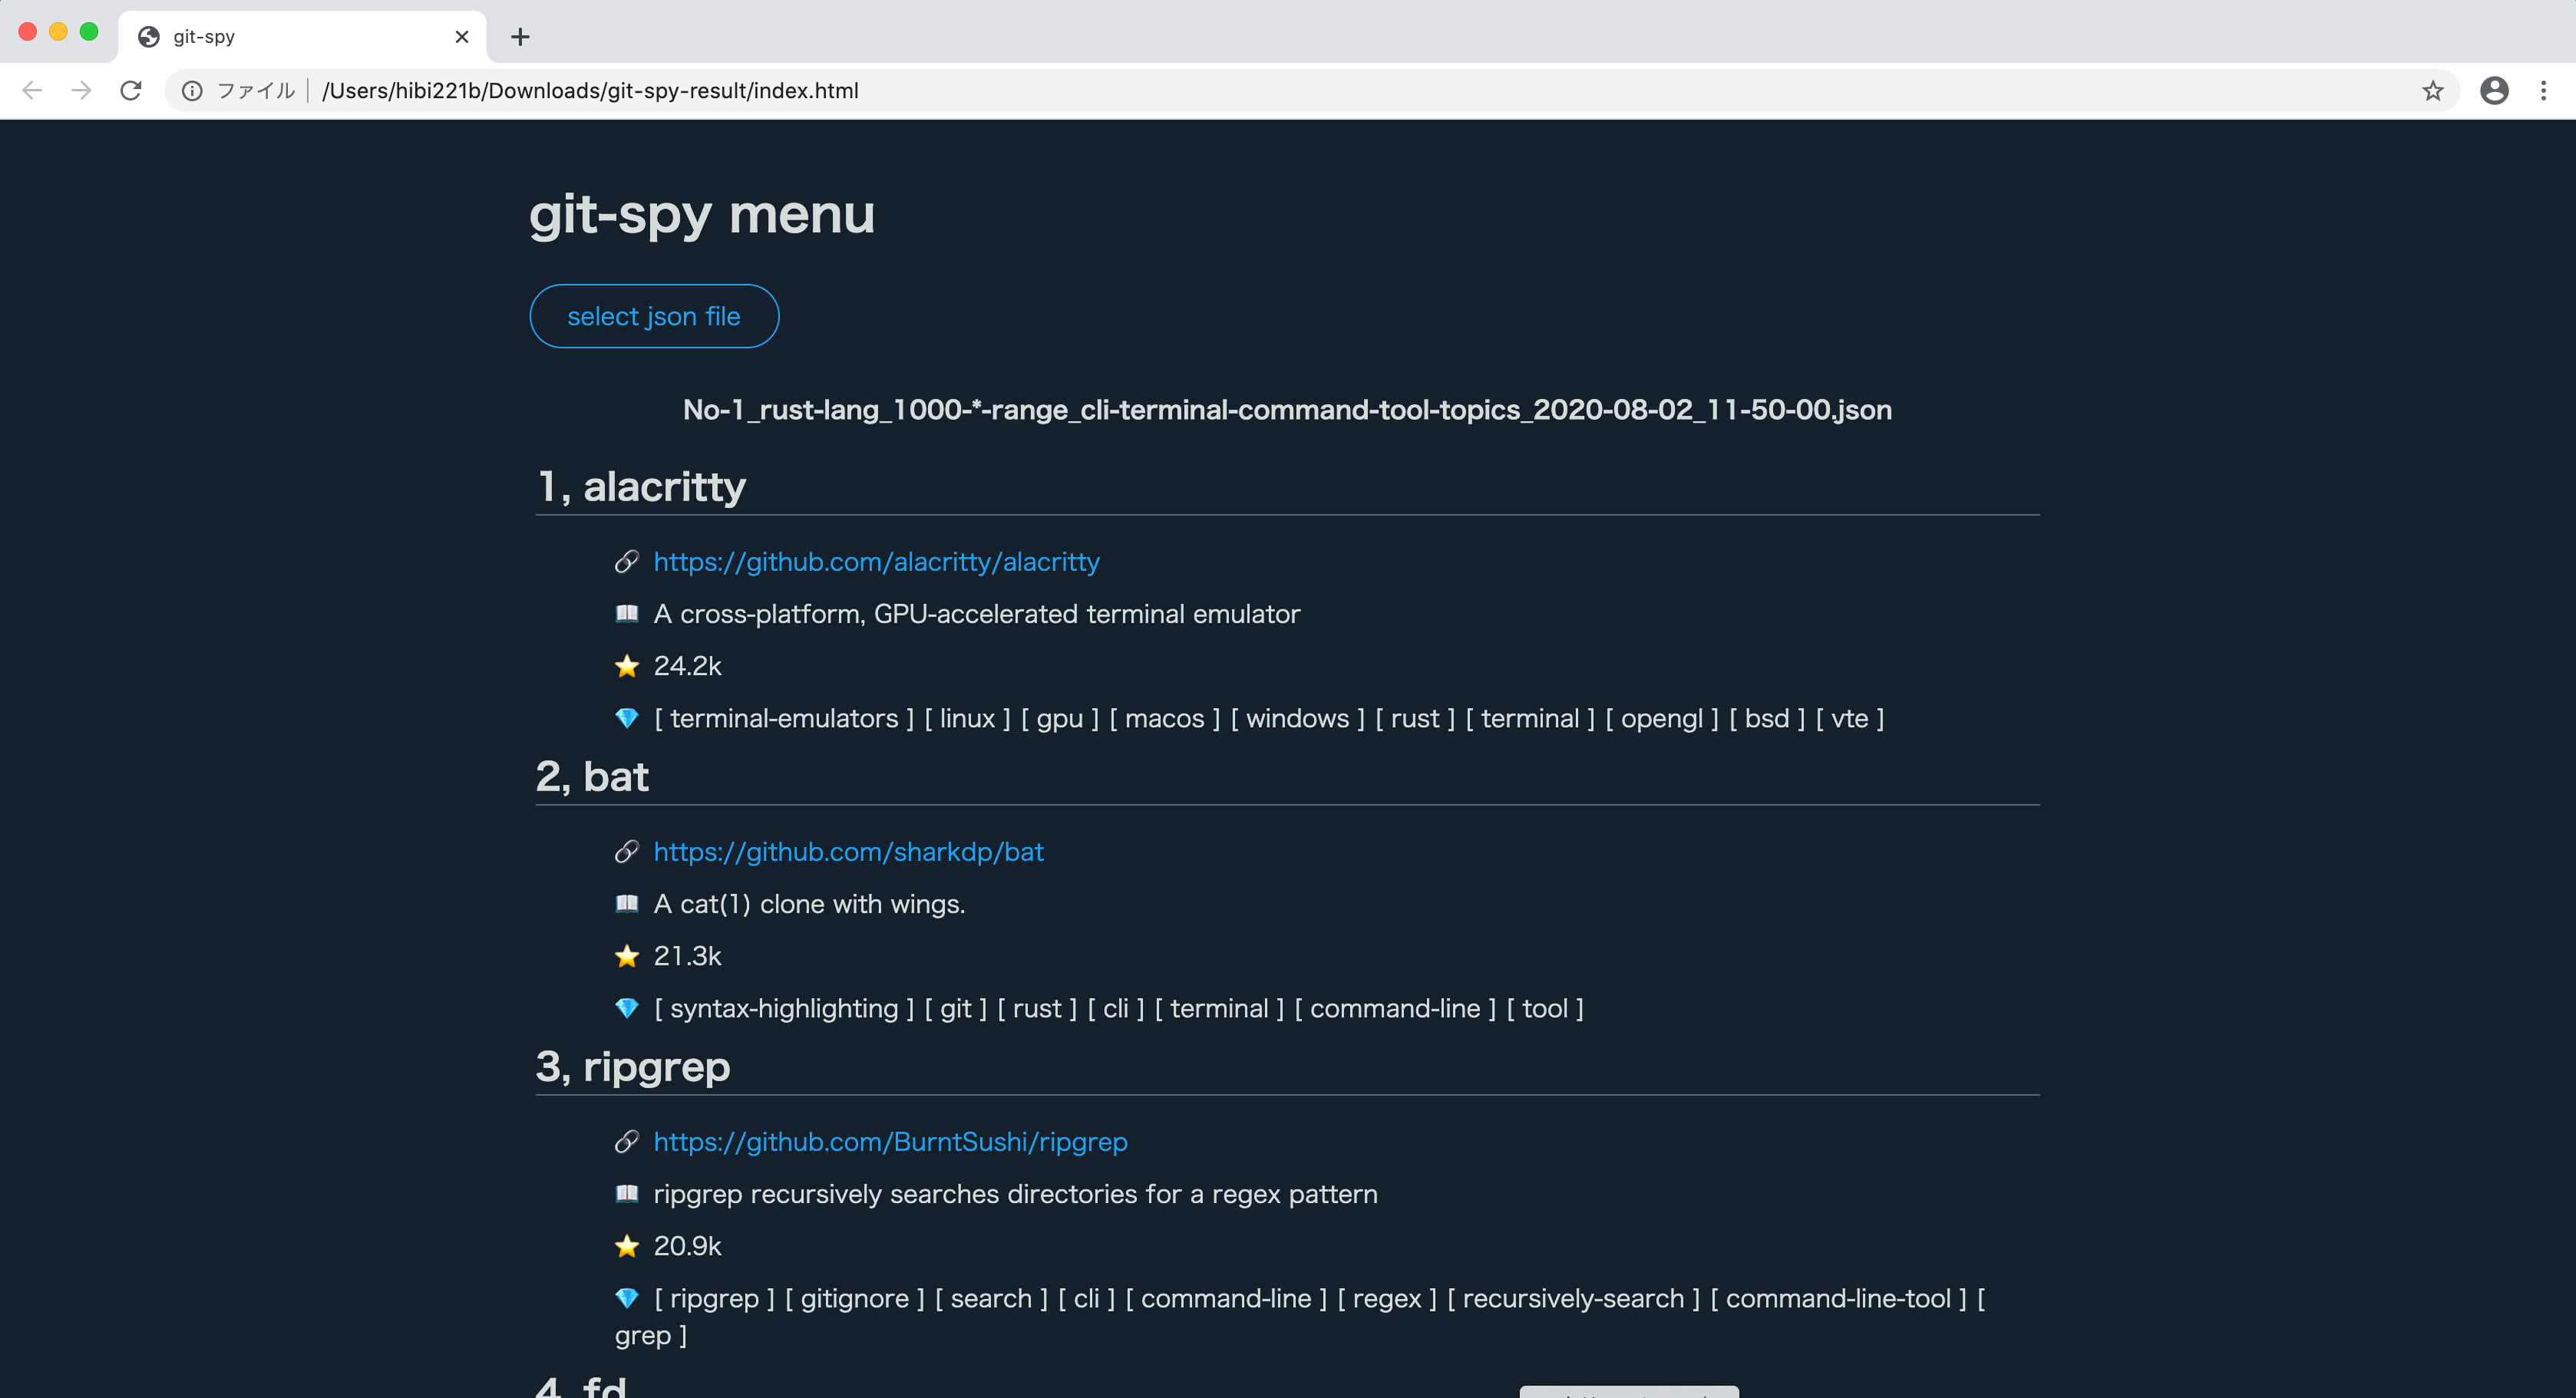This screenshot has width=2576, height=1398.
Task: Click the gem icon beside ripgrep topics
Action: [627, 1297]
